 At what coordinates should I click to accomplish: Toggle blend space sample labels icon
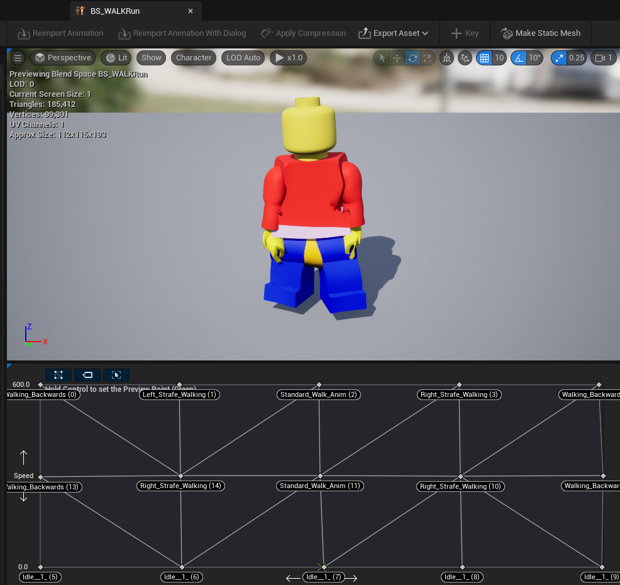tap(87, 375)
